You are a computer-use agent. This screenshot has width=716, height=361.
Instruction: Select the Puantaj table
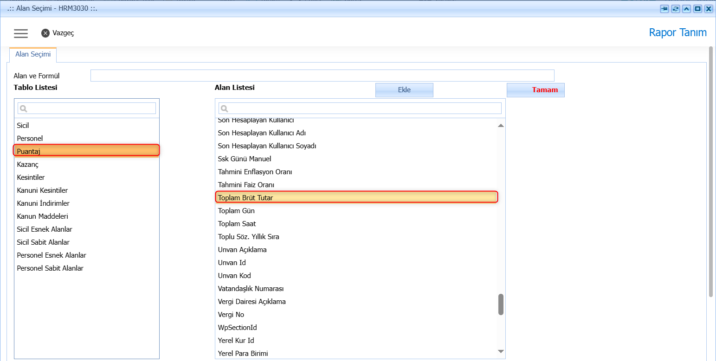click(x=86, y=150)
